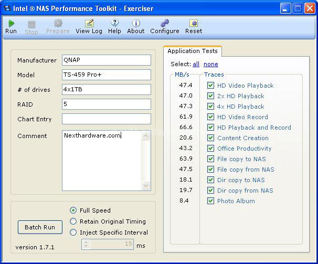Click the Reset toolbar icon
The width and height of the screenshot is (318, 264).
coord(194,23)
